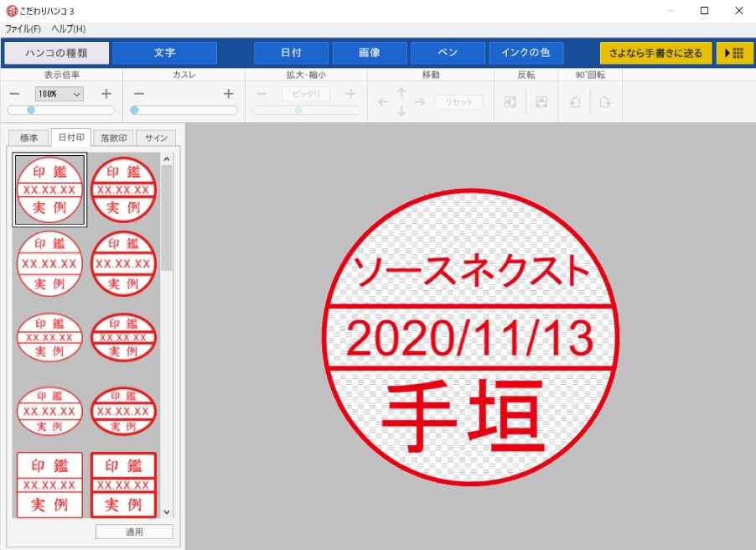The height and width of the screenshot is (550, 756).
Task: Click ソースネクスト text on stamp preview
Action: [x=471, y=271]
